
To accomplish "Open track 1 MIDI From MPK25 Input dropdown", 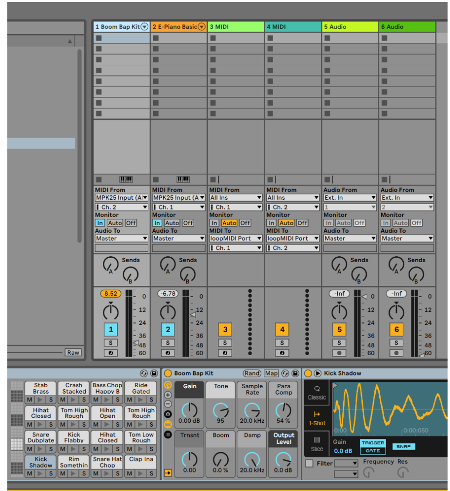I will (x=121, y=198).
